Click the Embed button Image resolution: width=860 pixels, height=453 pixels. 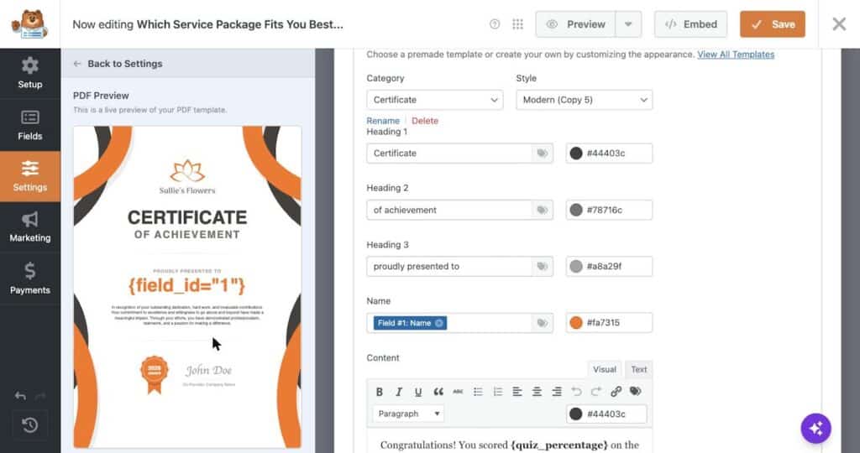[690, 24]
